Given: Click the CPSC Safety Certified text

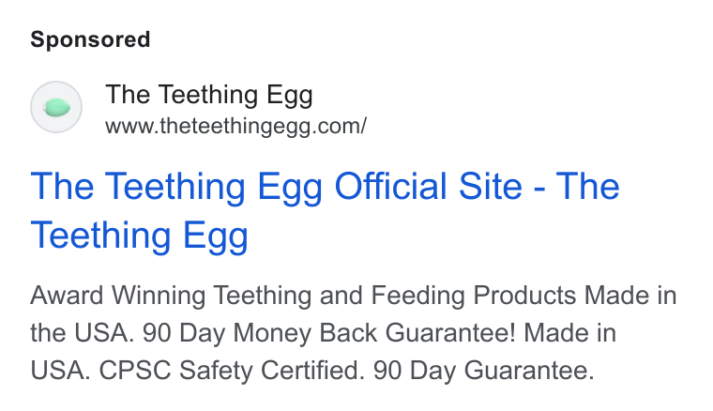Looking at the screenshot, I should click(232, 371).
